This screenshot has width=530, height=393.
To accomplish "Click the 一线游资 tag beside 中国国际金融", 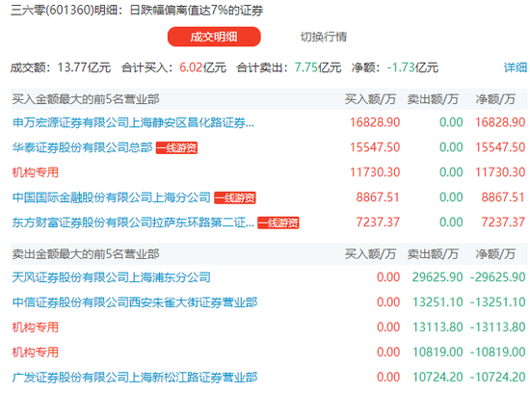I will pyautogui.click(x=235, y=197).
